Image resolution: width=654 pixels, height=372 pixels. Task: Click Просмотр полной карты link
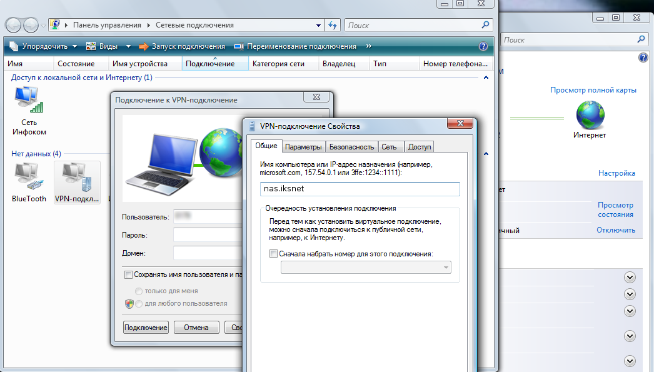(593, 90)
